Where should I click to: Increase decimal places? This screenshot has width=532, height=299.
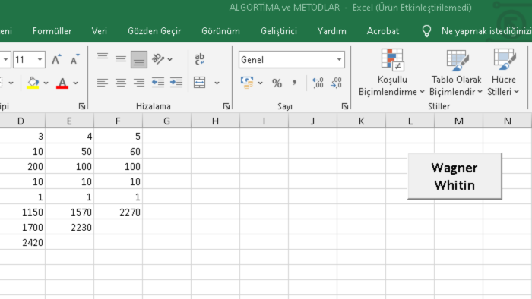click(318, 83)
